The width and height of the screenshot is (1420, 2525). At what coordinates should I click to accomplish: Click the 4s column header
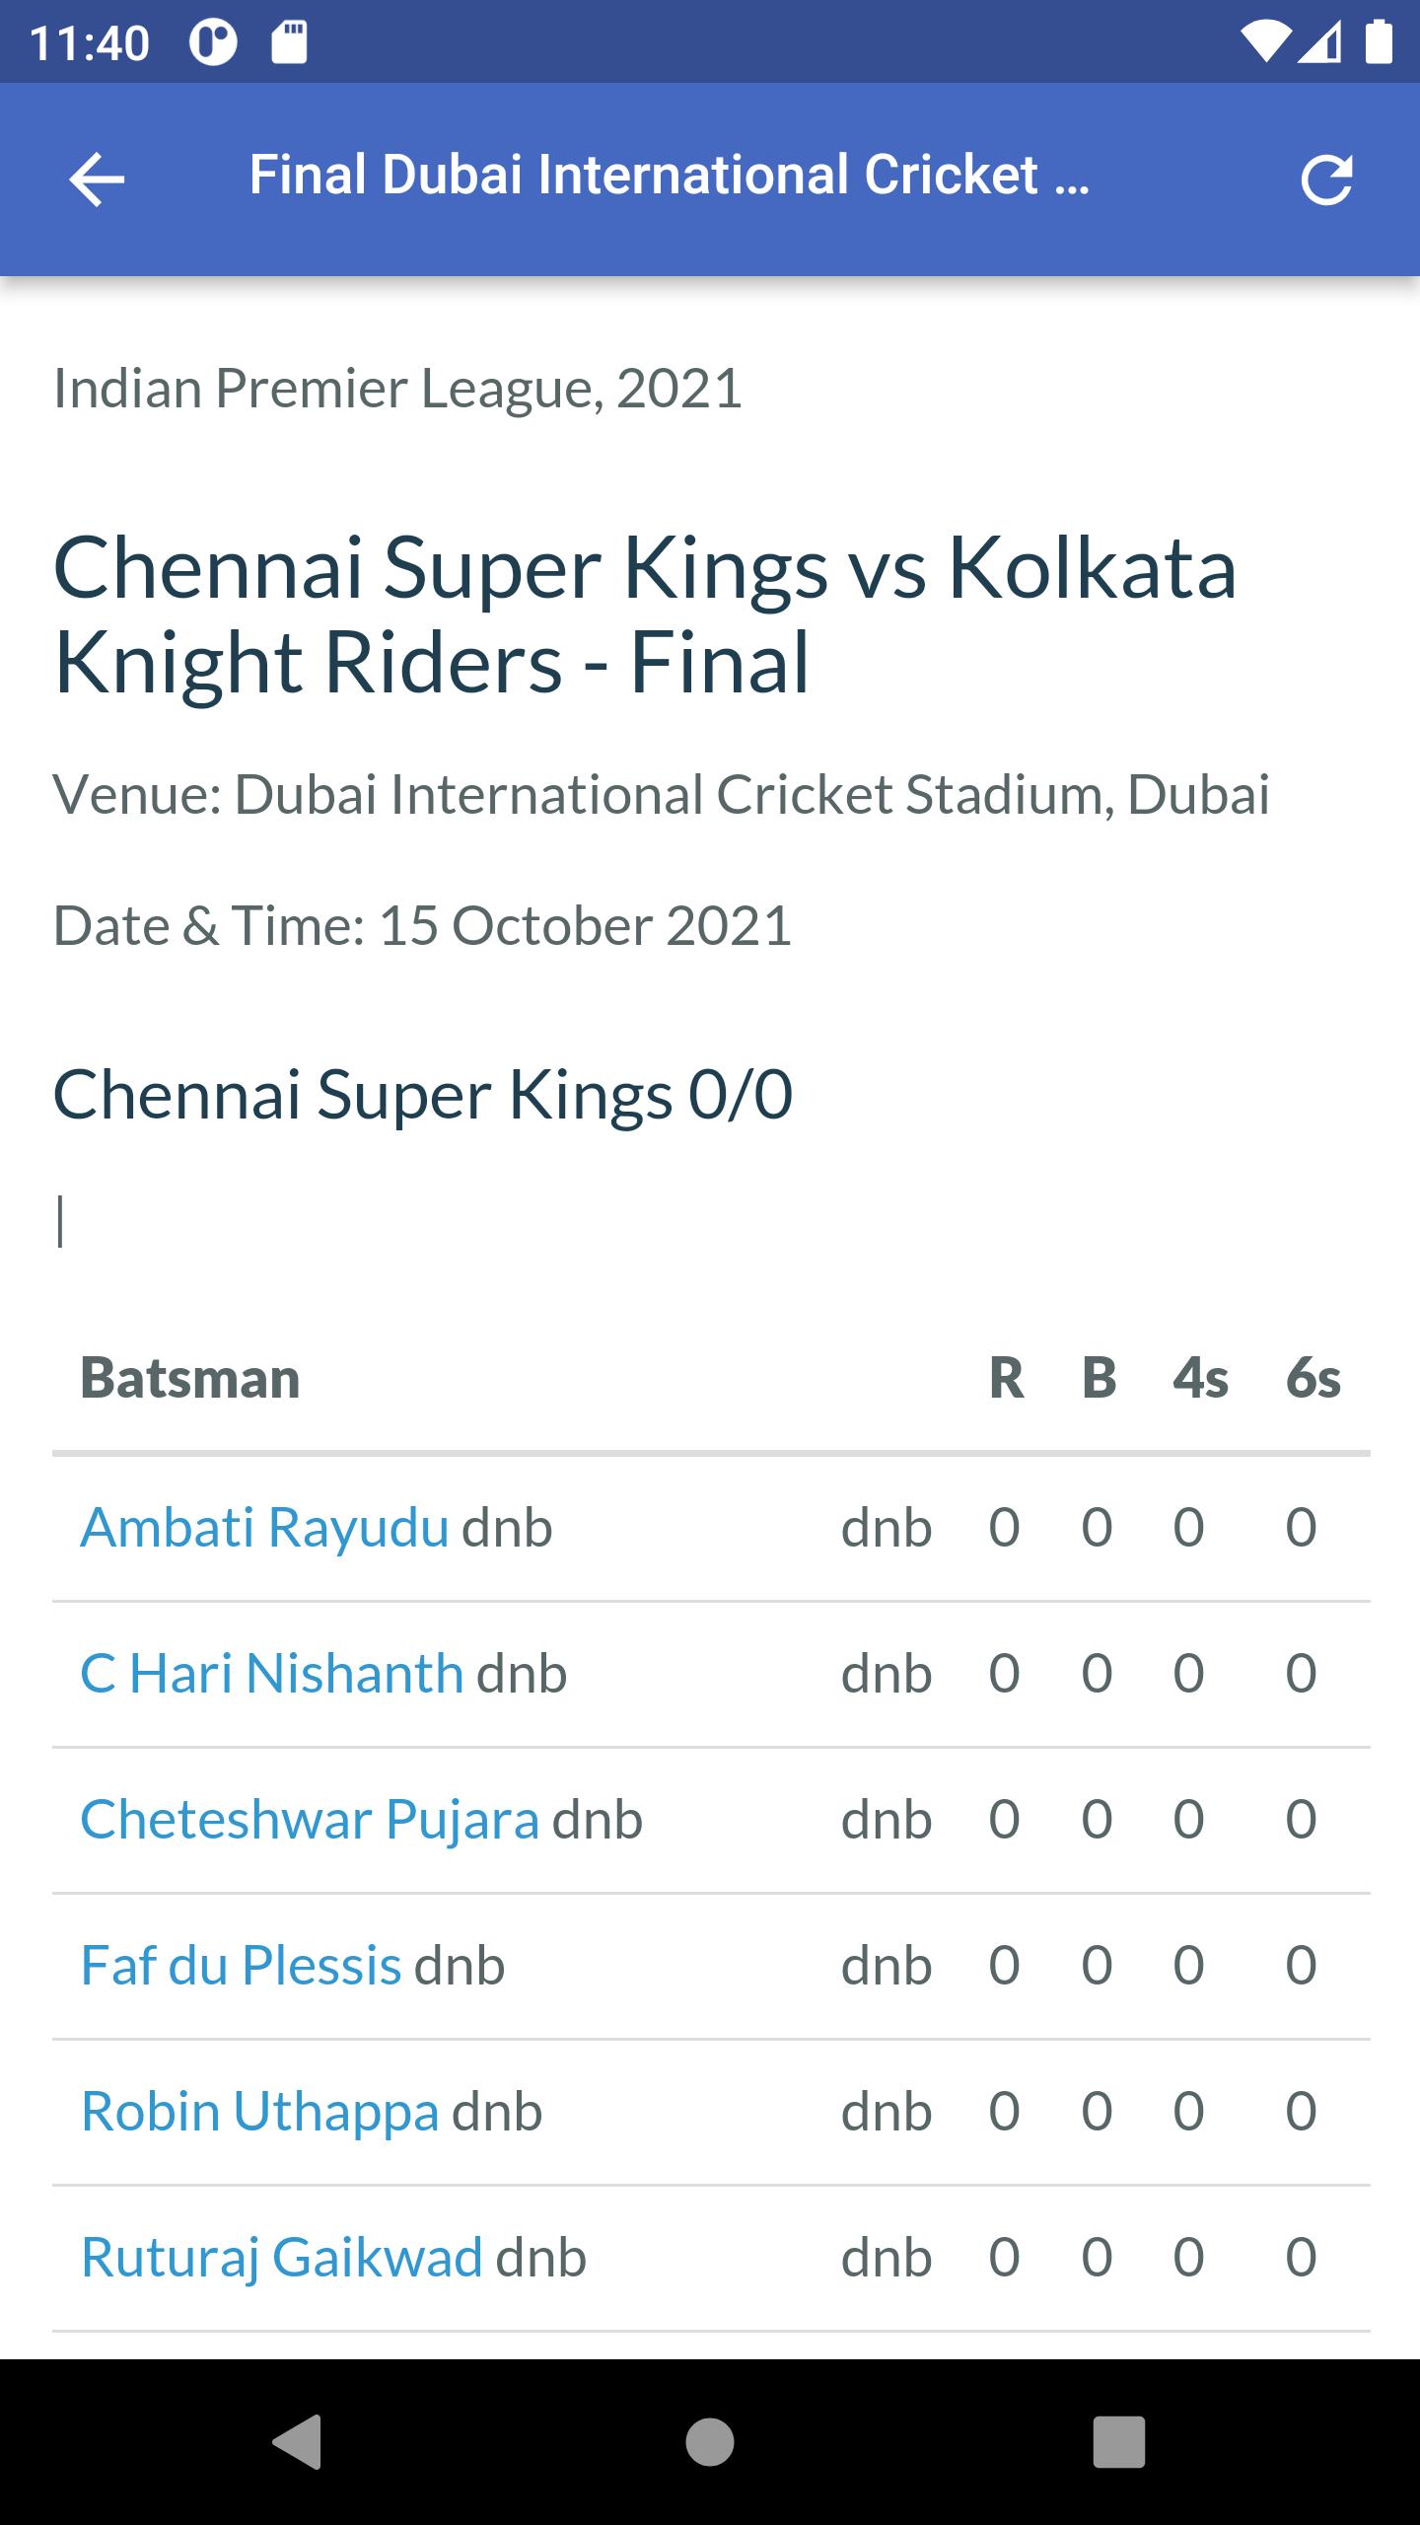point(1198,1379)
